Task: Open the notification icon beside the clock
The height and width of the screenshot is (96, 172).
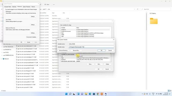Action: tap(170, 94)
